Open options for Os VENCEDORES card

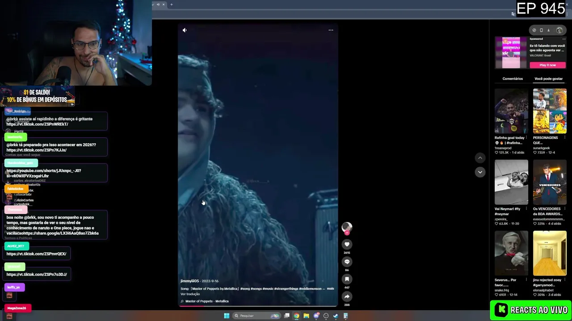(x=564, y=209)
